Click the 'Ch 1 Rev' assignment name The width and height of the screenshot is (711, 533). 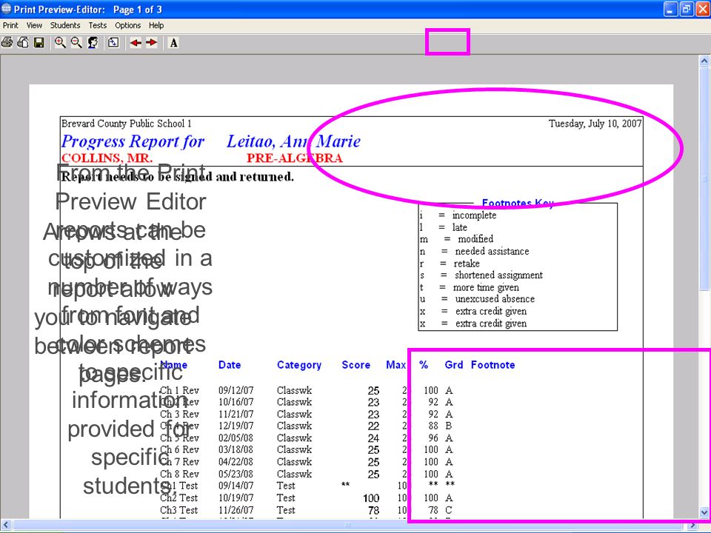pyautogui.click(x=179, y=390)
